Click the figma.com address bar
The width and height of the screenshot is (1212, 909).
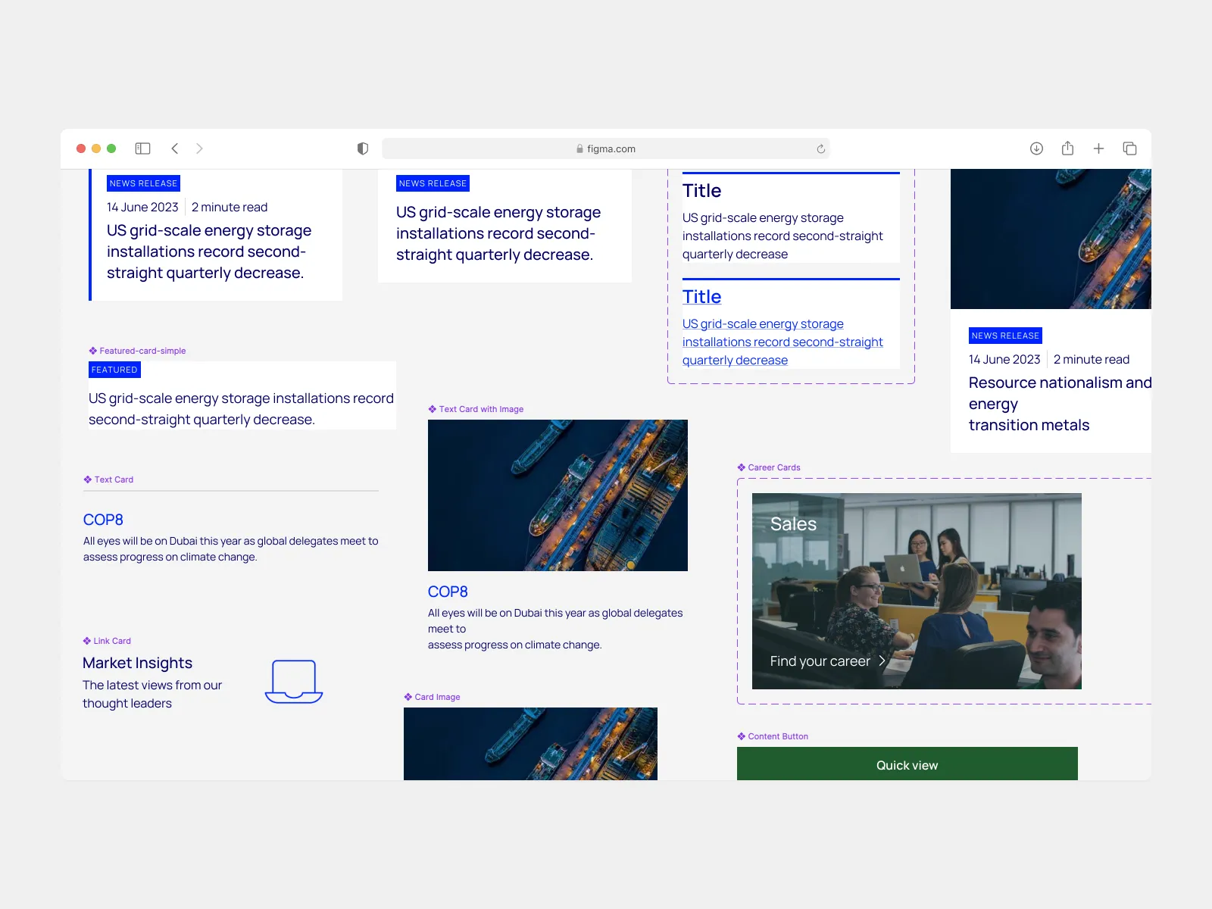pyautogui.click(x=606, y=149)
